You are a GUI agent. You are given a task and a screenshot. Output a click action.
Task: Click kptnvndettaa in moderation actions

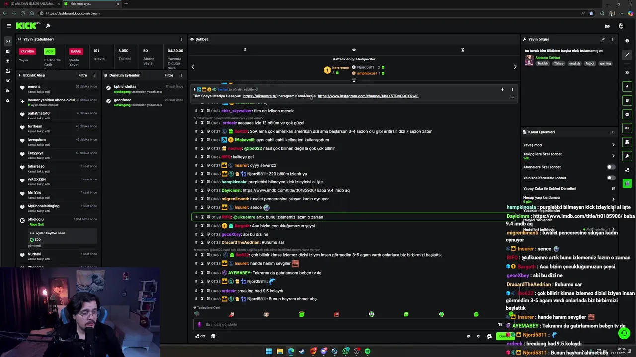coord(125,87)
